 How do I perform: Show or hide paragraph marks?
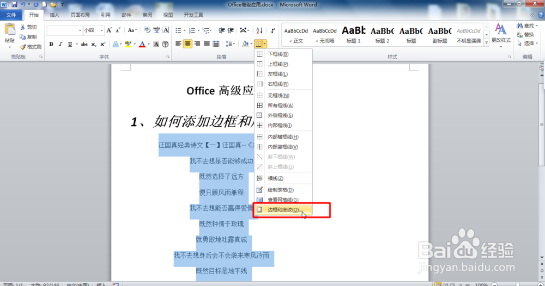tap(273, 30)
